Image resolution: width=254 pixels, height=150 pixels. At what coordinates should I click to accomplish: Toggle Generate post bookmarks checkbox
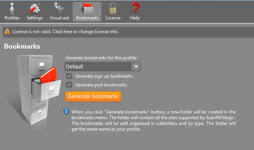coord(69,85)
